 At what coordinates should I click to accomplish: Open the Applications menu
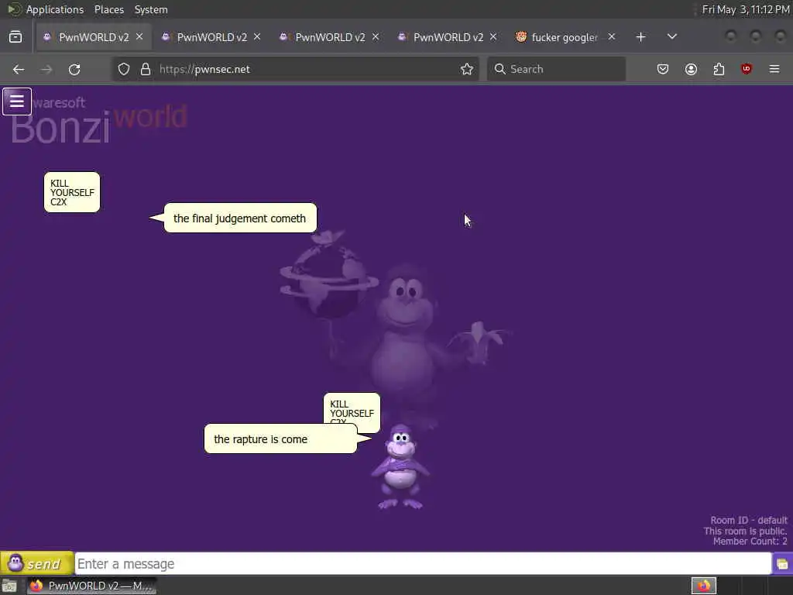[55, 9]
